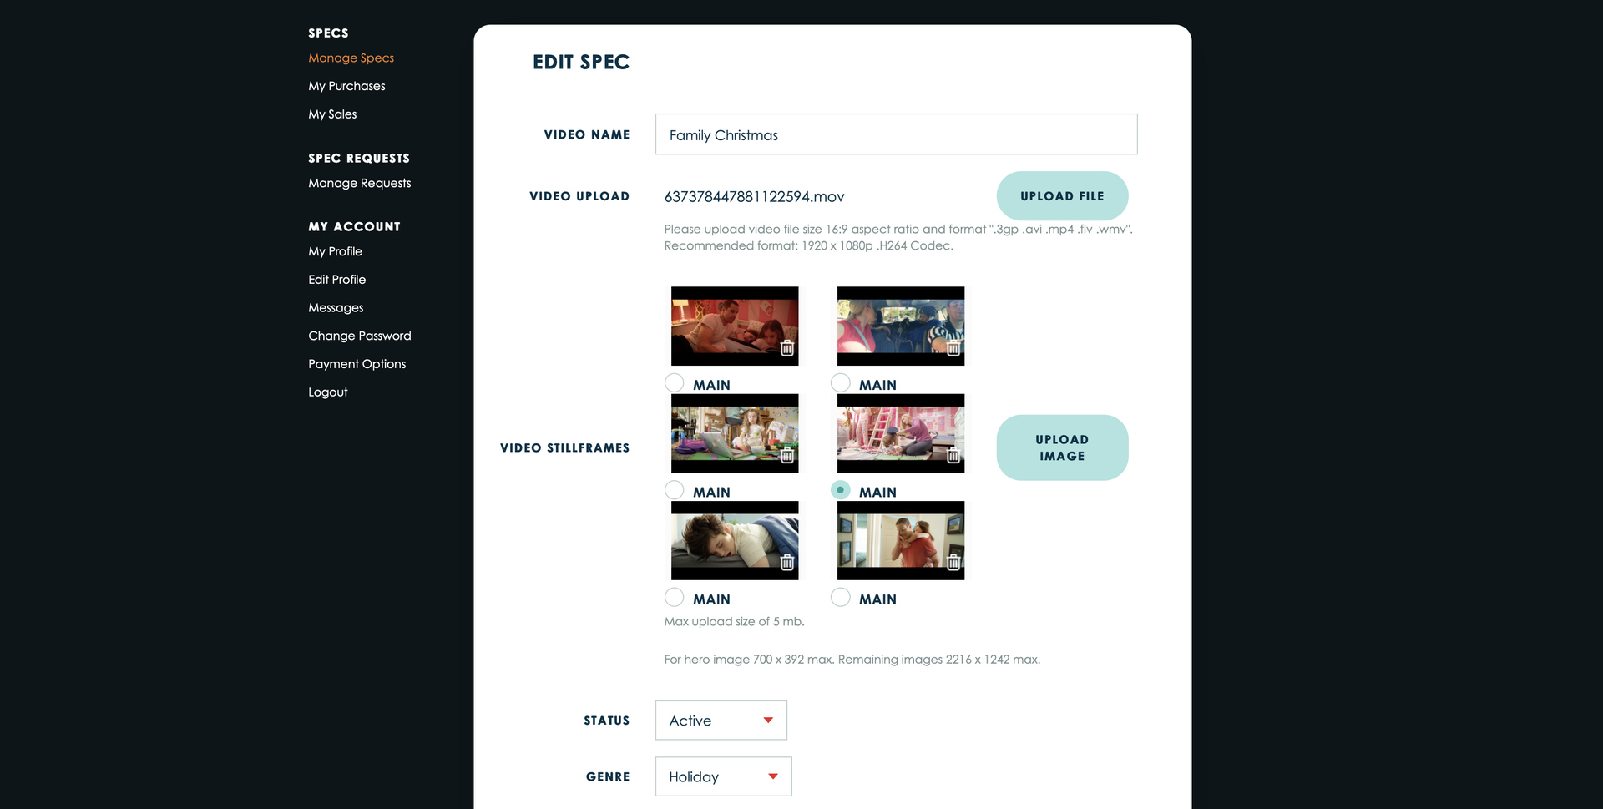
Task: Open the Status dropdown showing Active
Action: [x=721, y=721]
